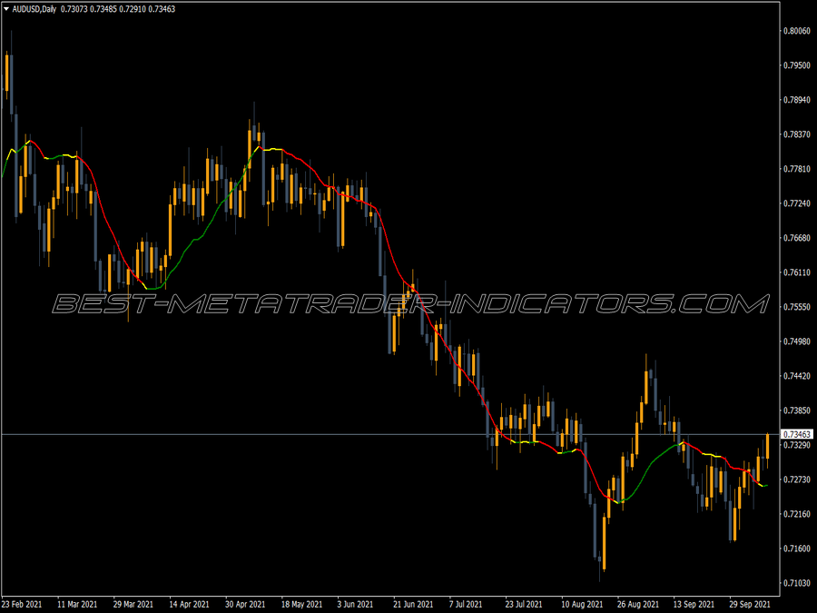Click the 0.76110 price scale label
This screenshot has width=817, height=613.
797,272
